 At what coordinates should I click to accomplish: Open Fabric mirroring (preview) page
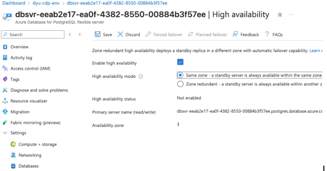35,123
